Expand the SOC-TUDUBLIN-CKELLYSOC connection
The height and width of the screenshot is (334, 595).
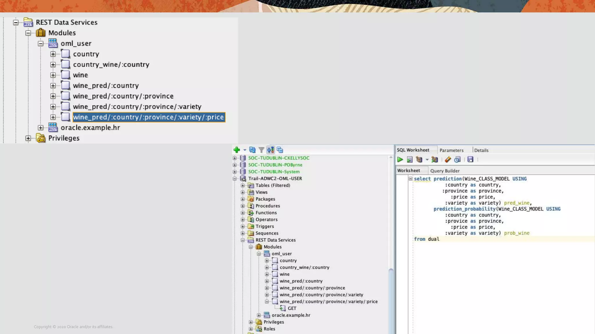(x=235, y=158)
